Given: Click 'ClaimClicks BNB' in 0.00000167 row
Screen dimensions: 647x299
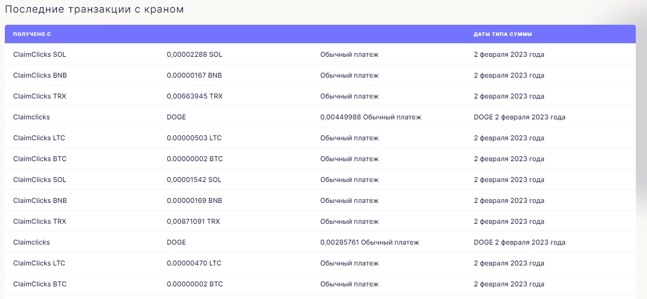Looking at the screenshot, I should click(40, 75).
